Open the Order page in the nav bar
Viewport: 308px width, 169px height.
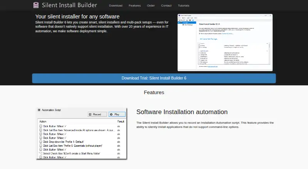point(151,5)
